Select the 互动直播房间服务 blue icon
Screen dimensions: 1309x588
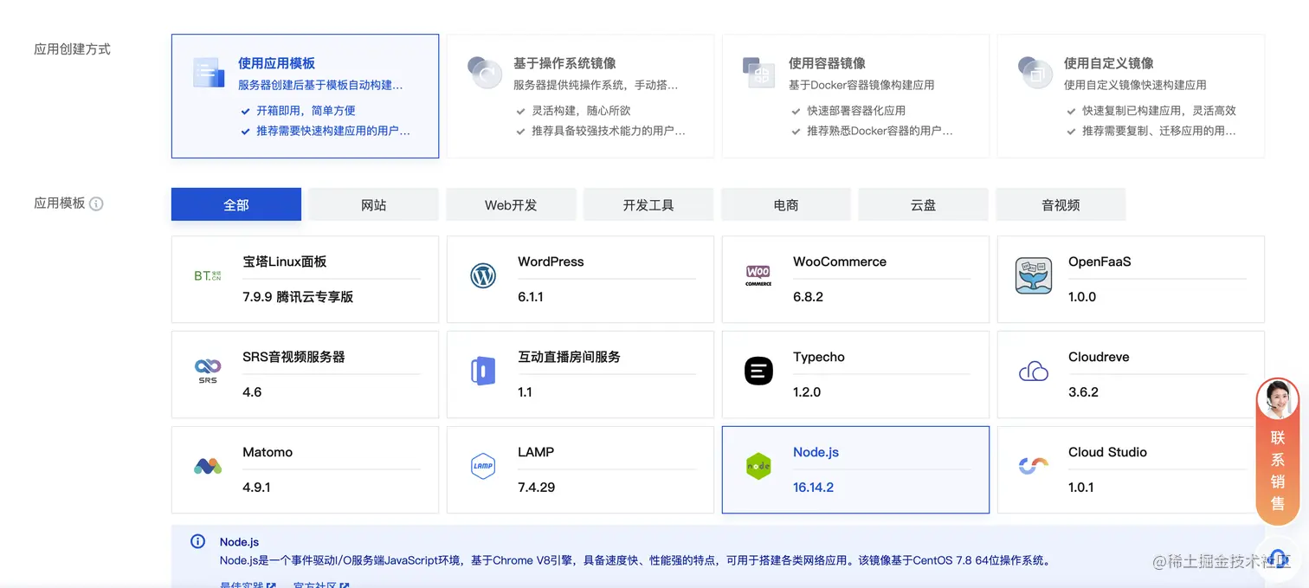(483, 372)
